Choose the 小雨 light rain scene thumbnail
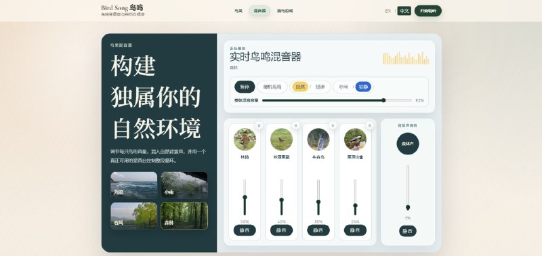Screen dimensions: 542x256 [184, 185]
